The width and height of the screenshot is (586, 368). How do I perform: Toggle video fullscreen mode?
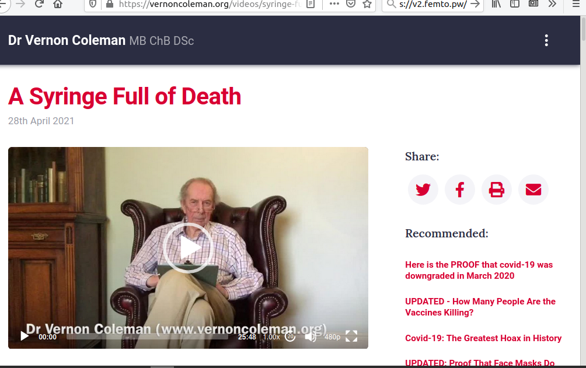click(351, 337)
